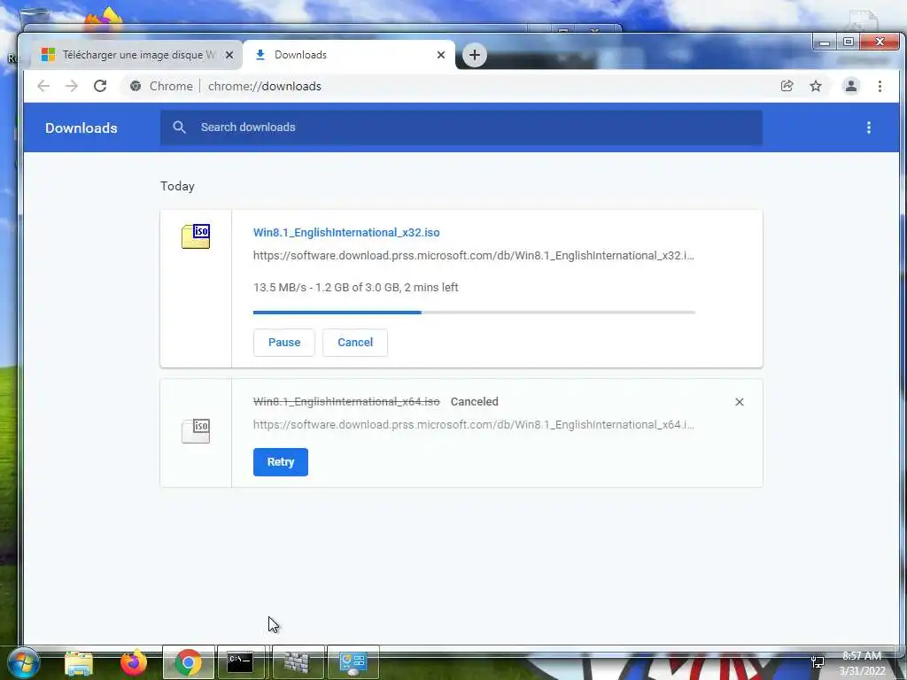This screenshot has height=680, width=907.
Task: Open File Explorer from the taskbar
Action: (x=79, y=662)
